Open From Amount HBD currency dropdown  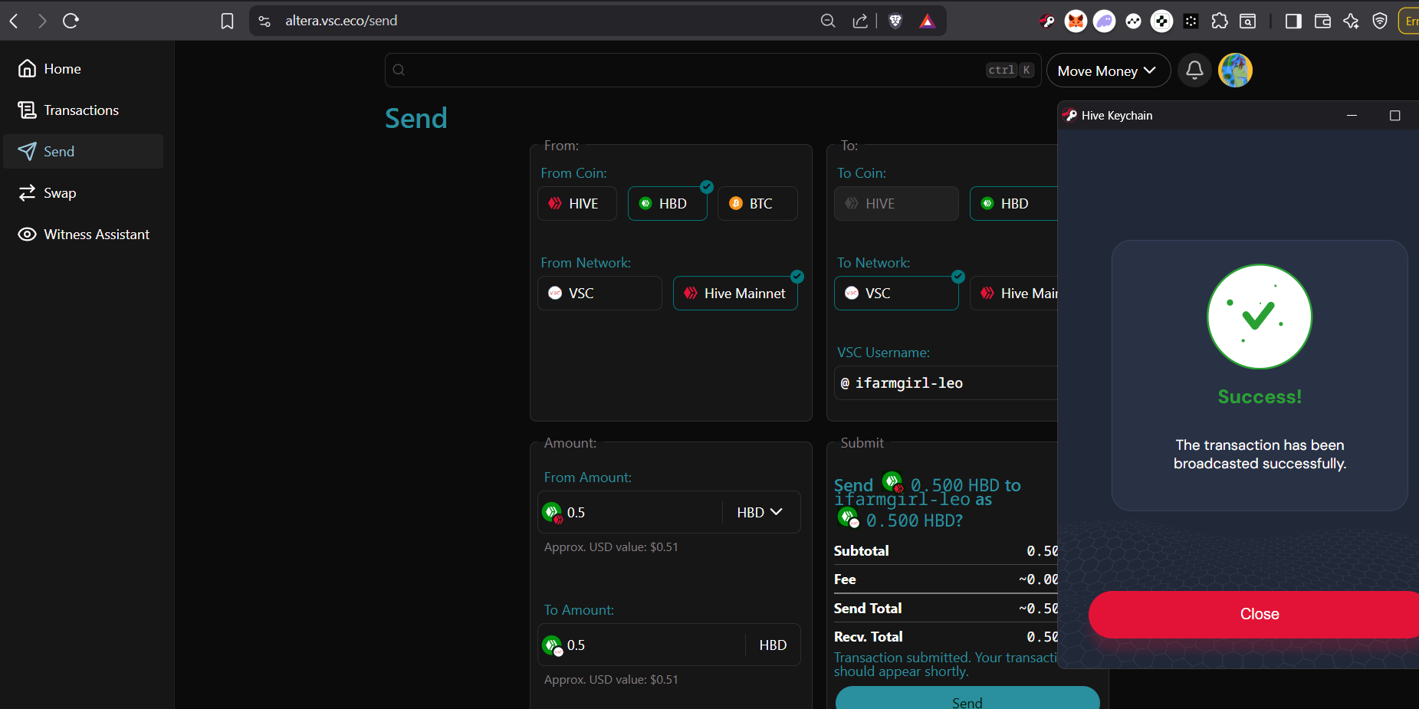[x=760, y=513]
